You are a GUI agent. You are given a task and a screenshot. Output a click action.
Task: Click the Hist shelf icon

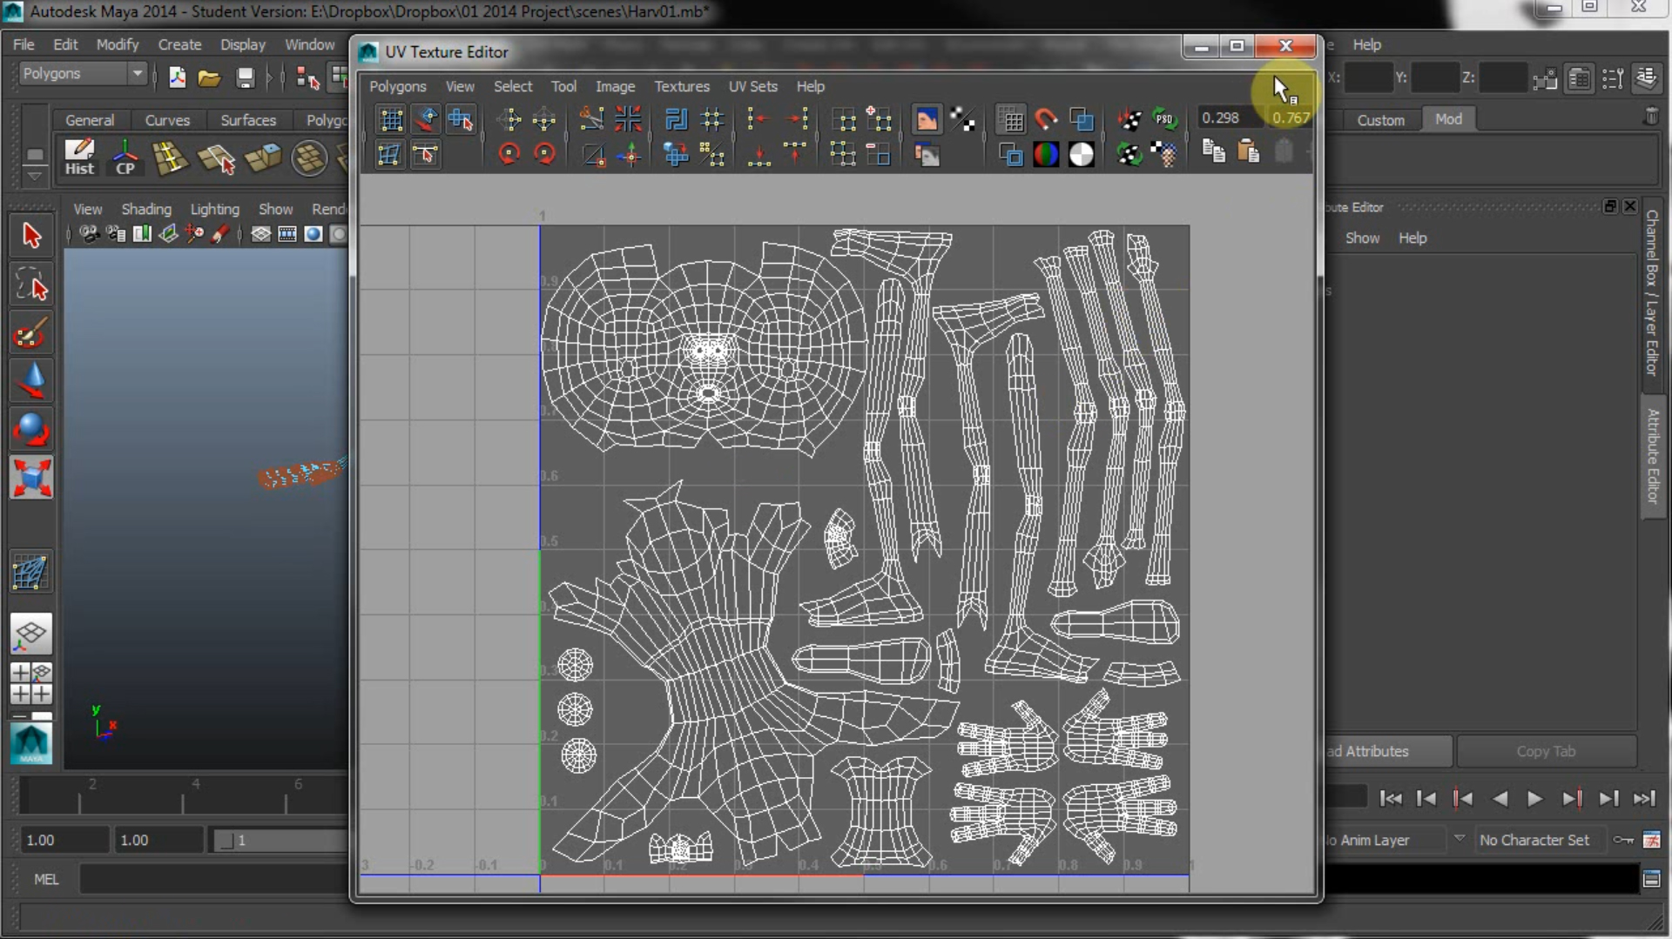click(79, 158)
